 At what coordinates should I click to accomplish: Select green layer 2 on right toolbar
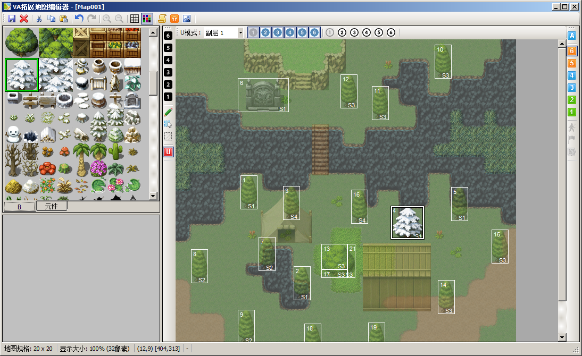[x=571, y=100]
